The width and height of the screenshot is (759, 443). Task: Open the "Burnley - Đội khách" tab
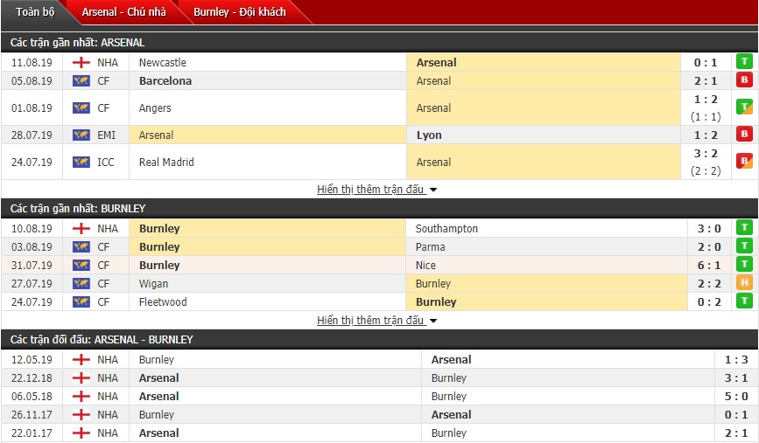[x=240, y=12]
